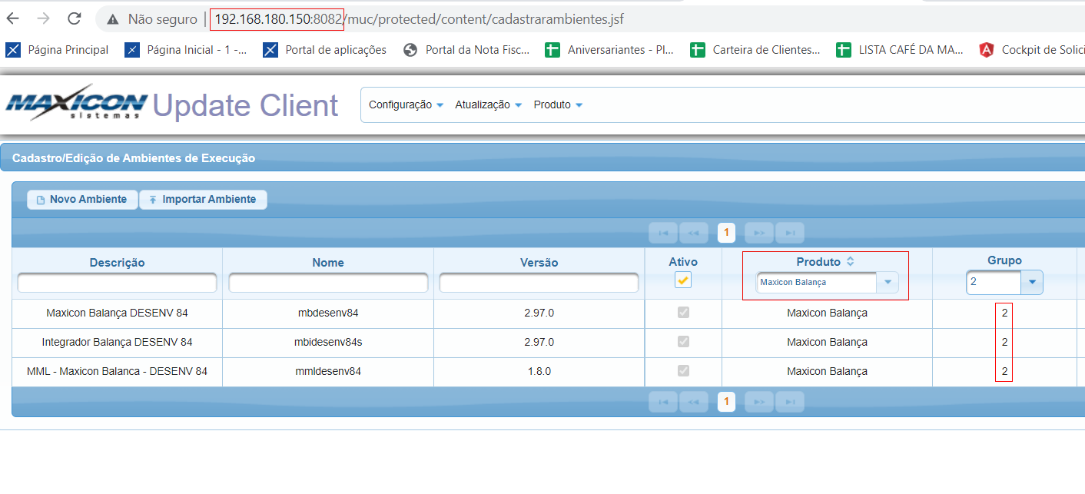Click the Versão filter field
Screen dimensions: 1085x494
[x=539, y=283]
